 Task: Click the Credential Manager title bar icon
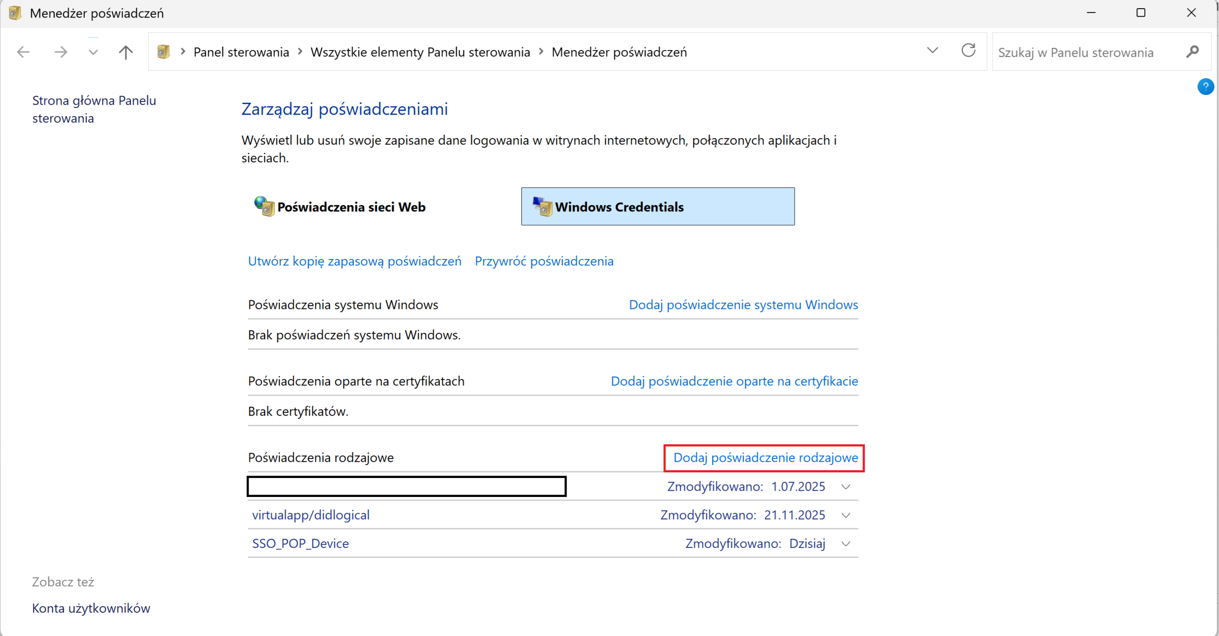coord(15,13)
